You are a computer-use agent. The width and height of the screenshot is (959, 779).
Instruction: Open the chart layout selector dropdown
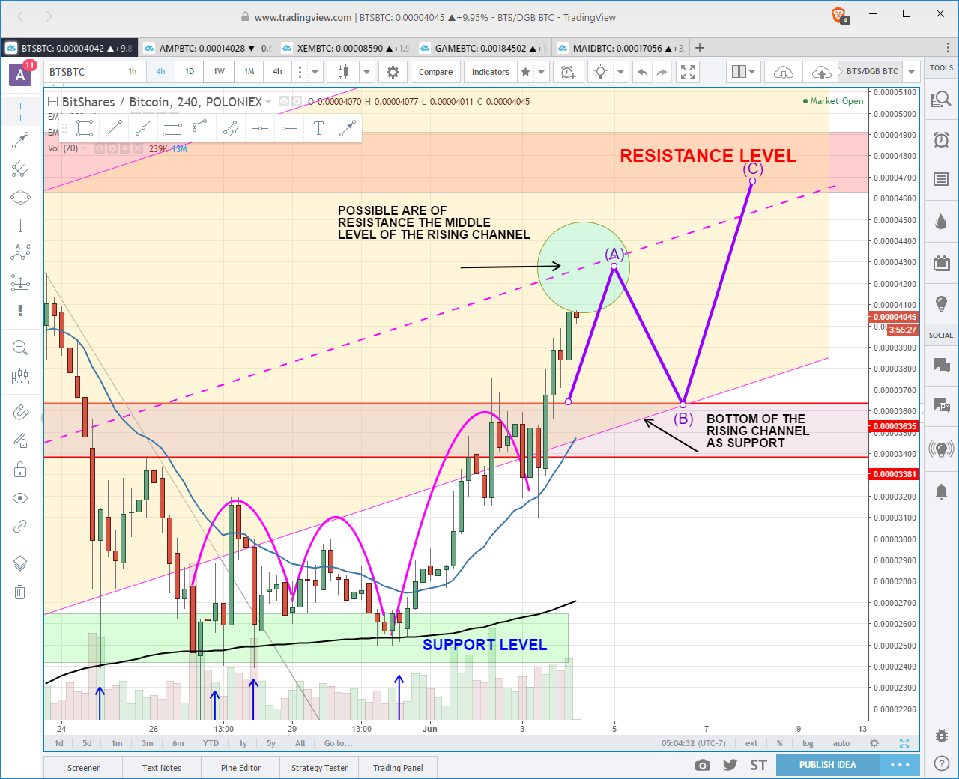(x=744, y=72)
